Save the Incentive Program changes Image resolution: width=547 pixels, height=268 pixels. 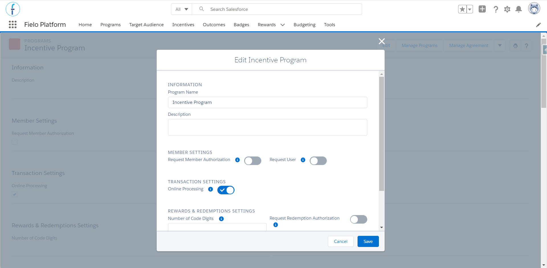coord(368,242)
